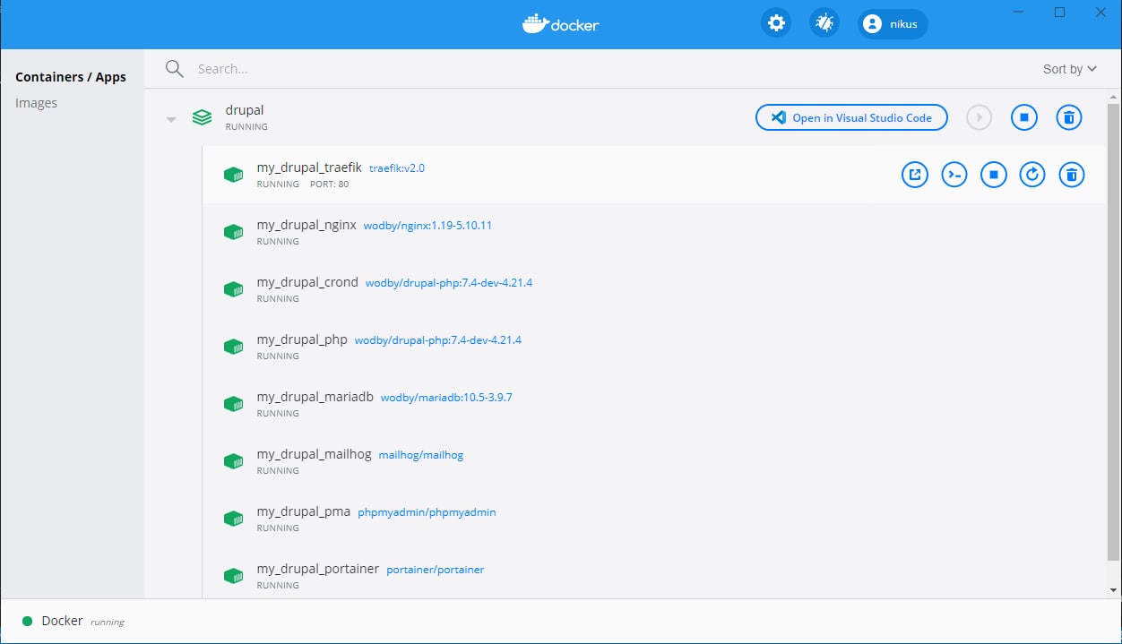Click my_drupal_mariadb container icon
The image size is (1122, 644).
point(234,404)
